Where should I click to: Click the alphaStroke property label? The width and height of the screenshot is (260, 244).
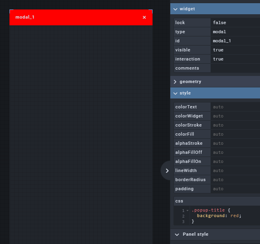192,143
